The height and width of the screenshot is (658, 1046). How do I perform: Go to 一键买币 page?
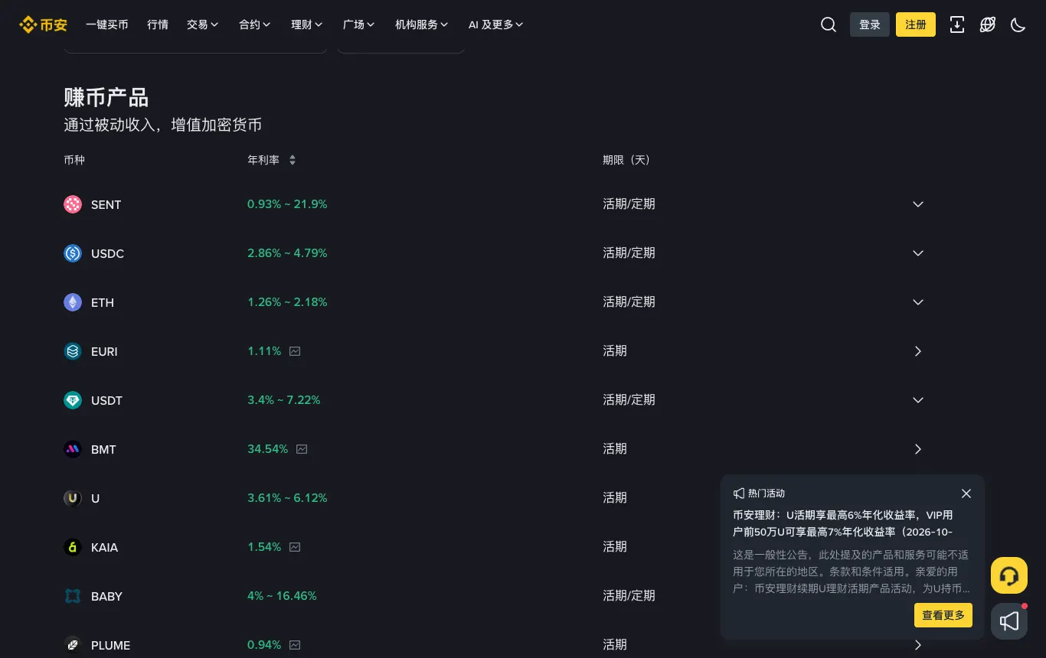tap(107, 24)
